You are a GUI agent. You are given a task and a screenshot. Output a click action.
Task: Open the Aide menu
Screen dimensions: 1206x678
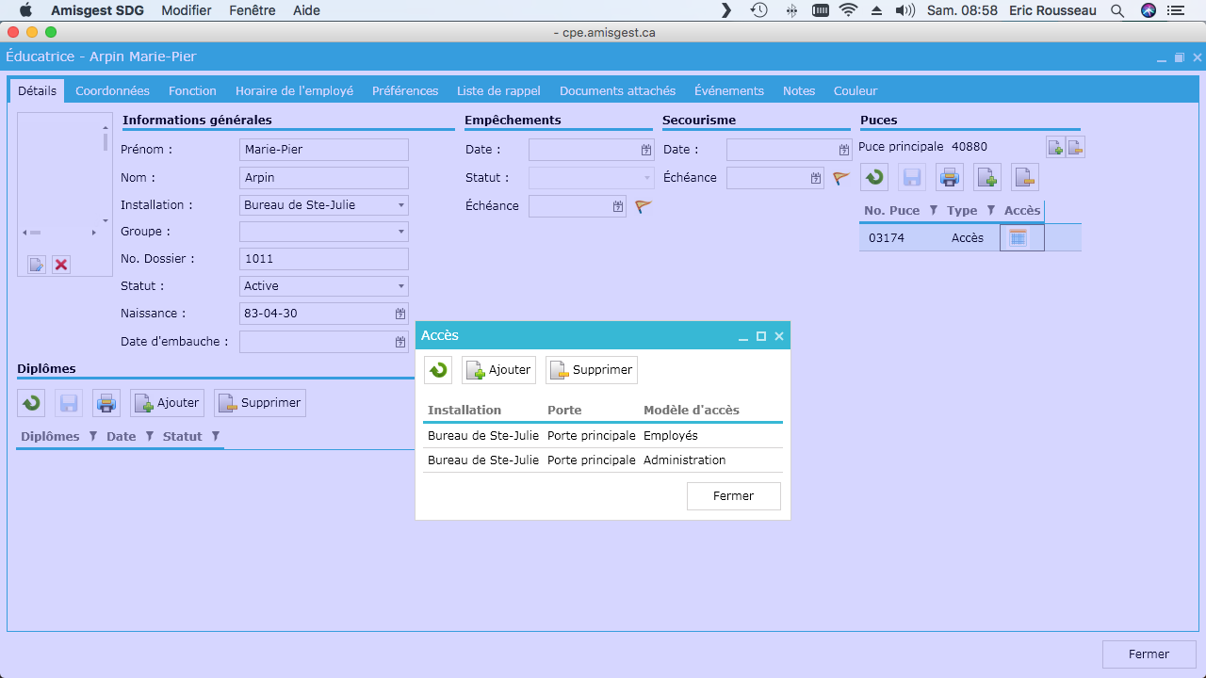(306, 10)
